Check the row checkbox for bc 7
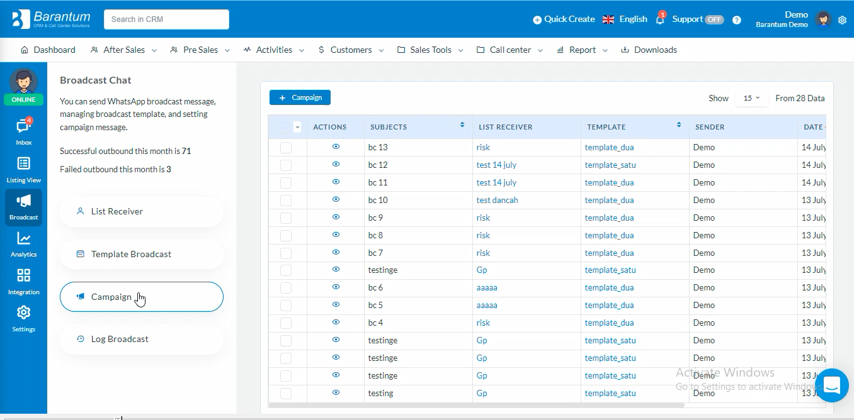Image resolution: width=854 pixels, height=420 pixels. point(286,253)
